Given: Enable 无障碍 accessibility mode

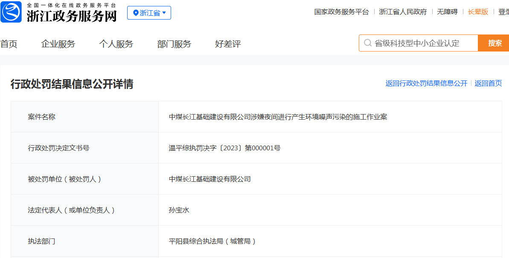Looking at the screenshot, I should click(x=447, y=12).
